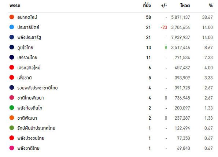218x157 pixels.
Task: Click the orange dot beside อนาคตใหม่
Action: (12, 17)
